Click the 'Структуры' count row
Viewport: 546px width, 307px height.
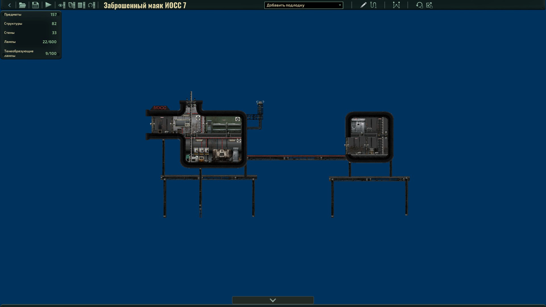click(x=30, y=24)
